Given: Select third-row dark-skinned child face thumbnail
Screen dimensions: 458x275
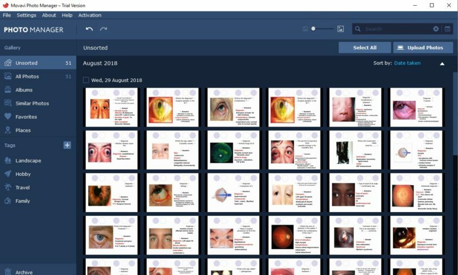Looking at the screenshot, I should click(355, 192).
